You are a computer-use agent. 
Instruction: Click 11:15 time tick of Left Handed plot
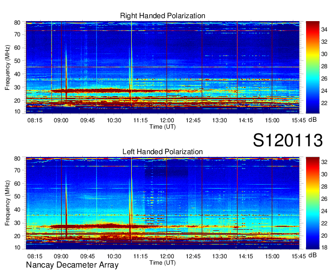141,256
